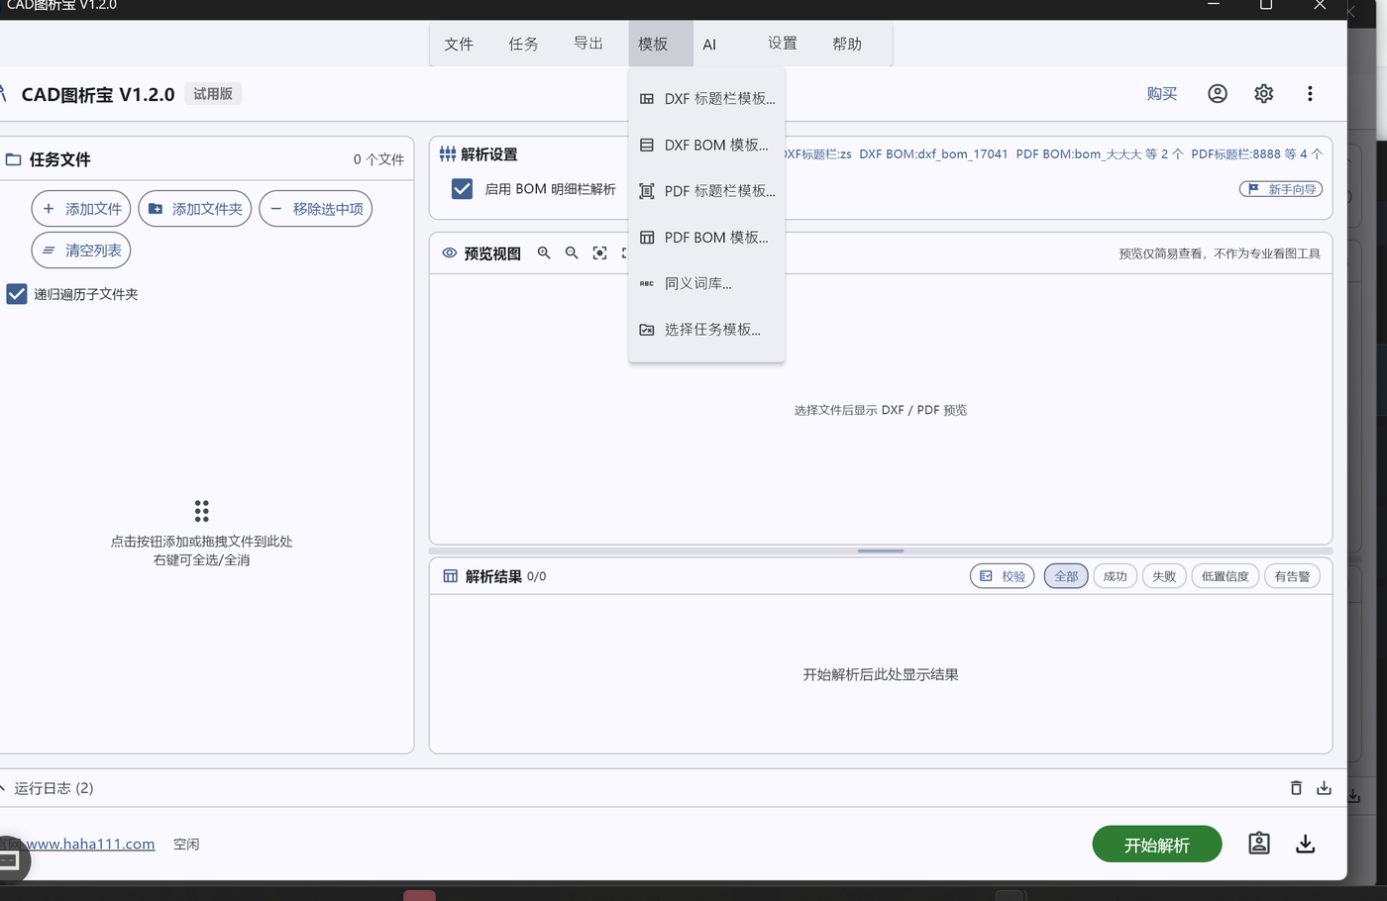Toggle the 校验 validation filter
The image size is (1387, 901).
coord(1003,576)
